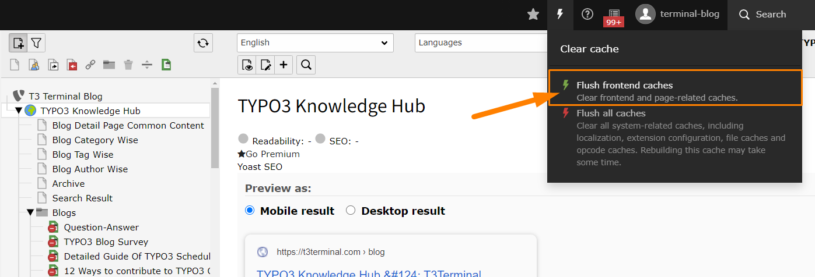This screenshot has width=815, height=277.
Task: Toggle the page tree filter icon
Action: click(36, 42)
